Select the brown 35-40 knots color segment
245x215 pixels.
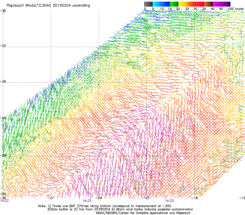point(209,4)
